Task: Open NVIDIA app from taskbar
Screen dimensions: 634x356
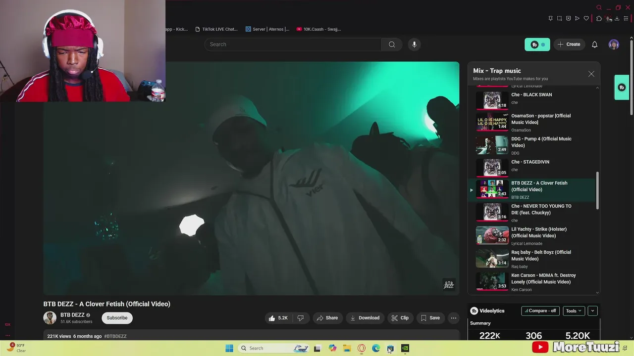Action: click(x=405, y=348)
